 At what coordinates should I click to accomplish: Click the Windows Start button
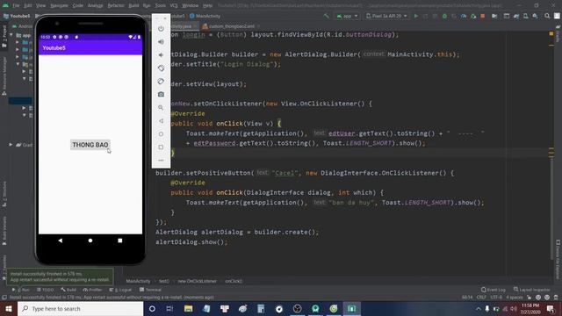(9, 308)
